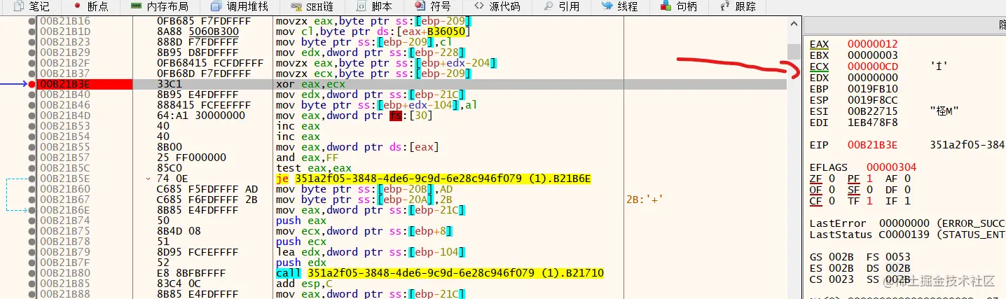The width and height of the screenshot is (1006, 299).
Task: Open the 内存布局 memory map tab
Action: point(160,6)
